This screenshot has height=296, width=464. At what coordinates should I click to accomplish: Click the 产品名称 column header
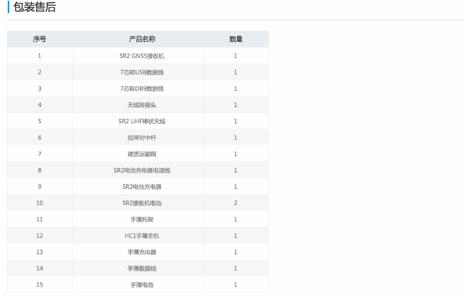[x=142, y=39]
